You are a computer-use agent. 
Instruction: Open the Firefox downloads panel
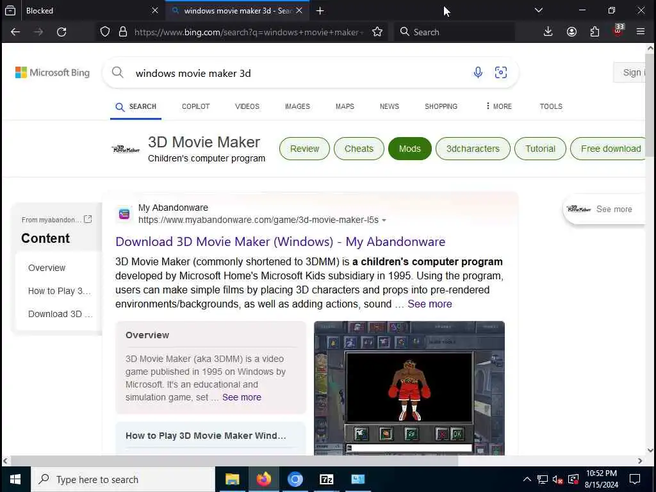pos(548,32)
